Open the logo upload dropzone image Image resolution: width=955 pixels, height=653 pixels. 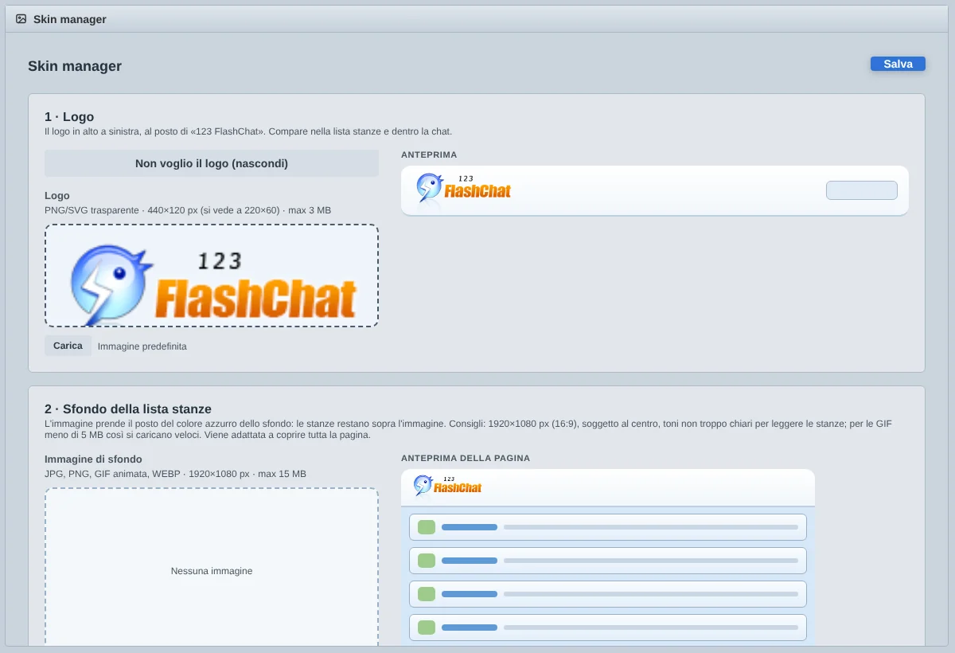click(212, 276)
